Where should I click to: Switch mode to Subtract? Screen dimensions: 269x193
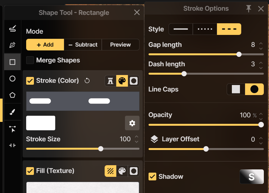(x=83, y=45)
